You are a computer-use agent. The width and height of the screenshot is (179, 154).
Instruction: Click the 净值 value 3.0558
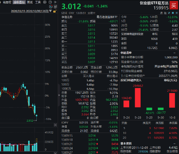[x=84, y=127]
